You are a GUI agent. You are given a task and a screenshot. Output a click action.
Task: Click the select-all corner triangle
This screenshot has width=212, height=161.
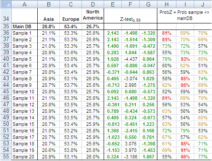(6, 5)
